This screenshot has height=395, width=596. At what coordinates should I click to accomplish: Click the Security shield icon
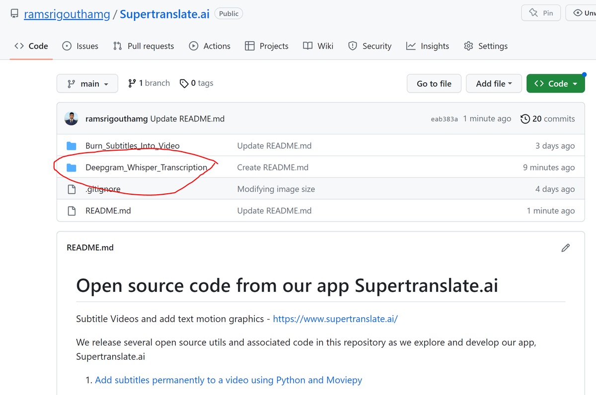pyautogui.click(x=353, y=46)
